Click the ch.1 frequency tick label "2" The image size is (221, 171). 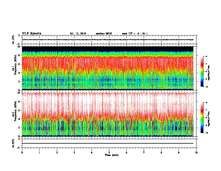tap(19, 82)
